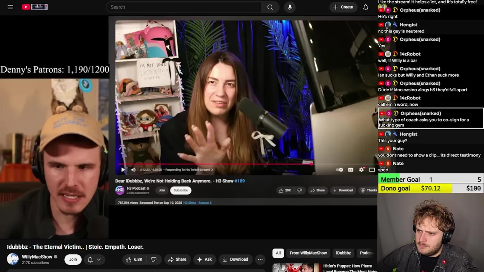484x272 pixels.
Task: Open the 'H3 Show - Season 5' link
Action: pos(197,203)
